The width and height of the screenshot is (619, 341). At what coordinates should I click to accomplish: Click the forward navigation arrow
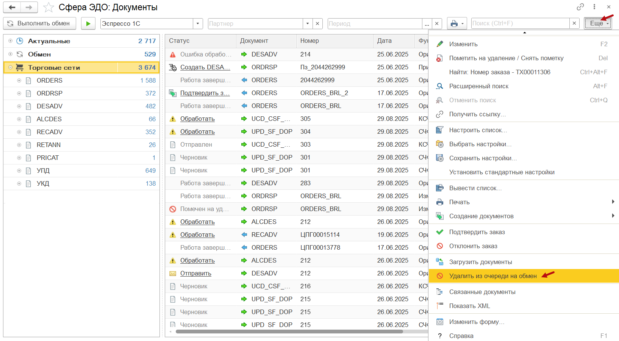[29, 7]
